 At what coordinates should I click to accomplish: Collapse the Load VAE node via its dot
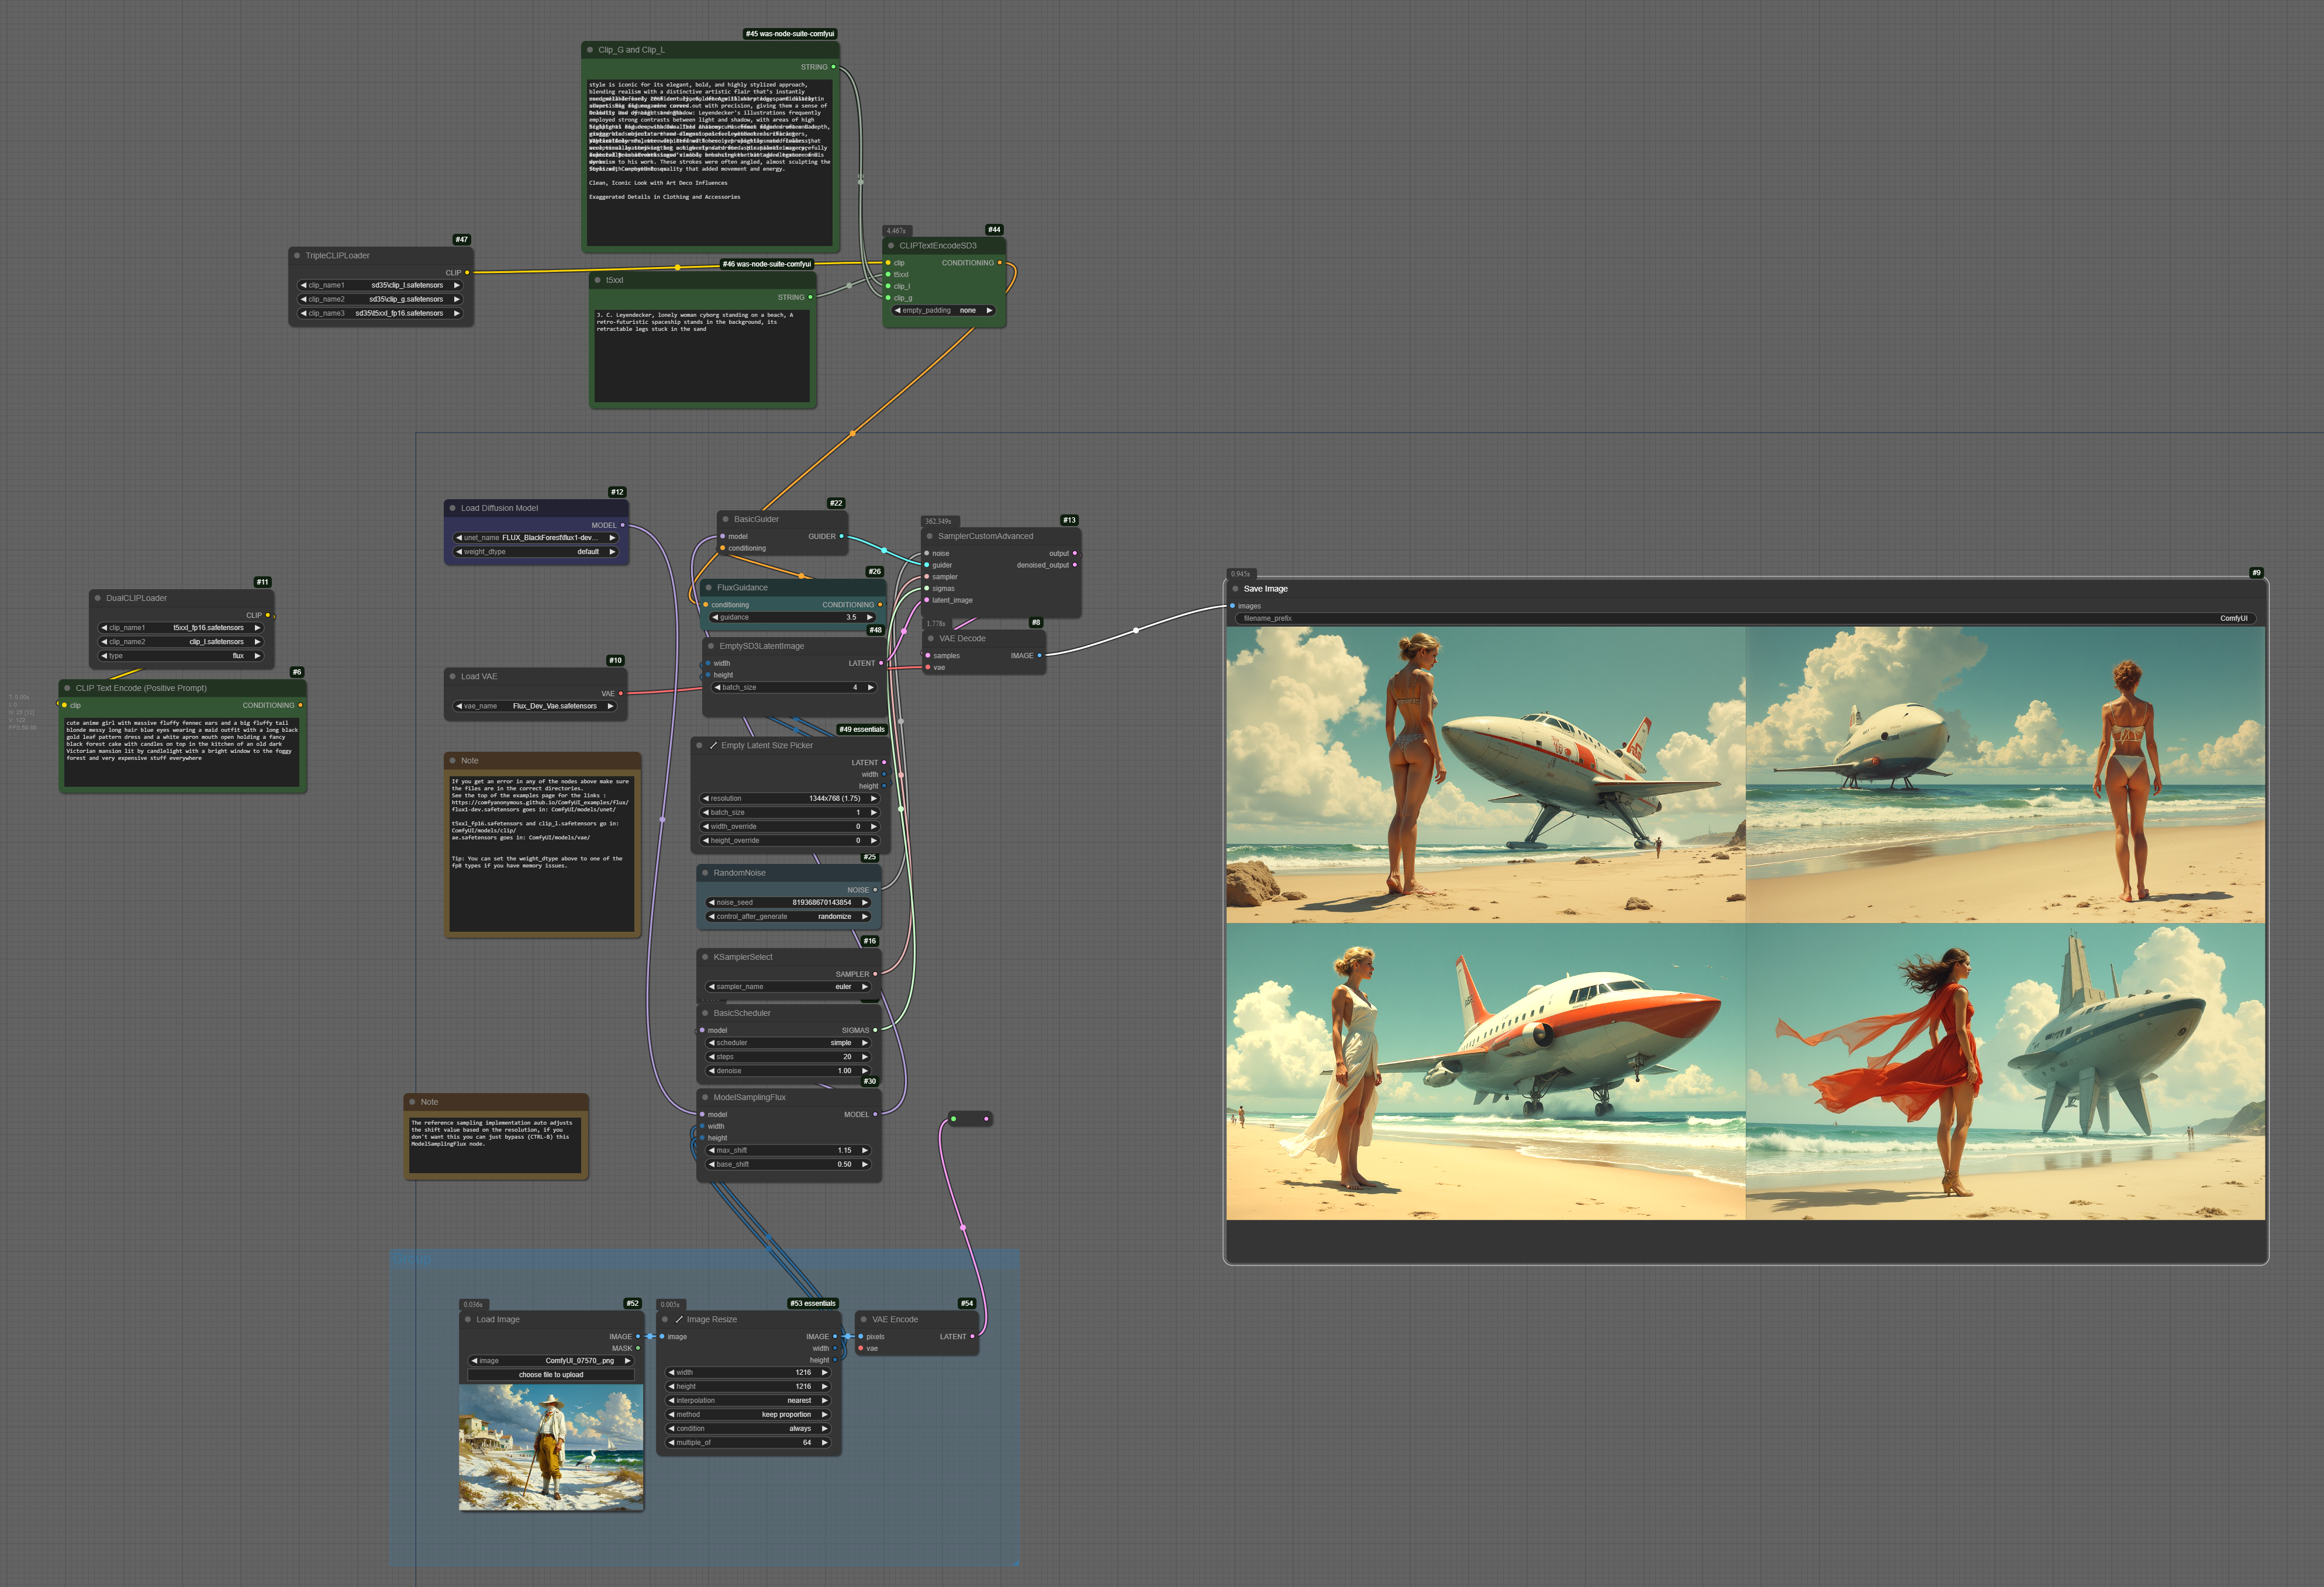(x=453, y=677)
